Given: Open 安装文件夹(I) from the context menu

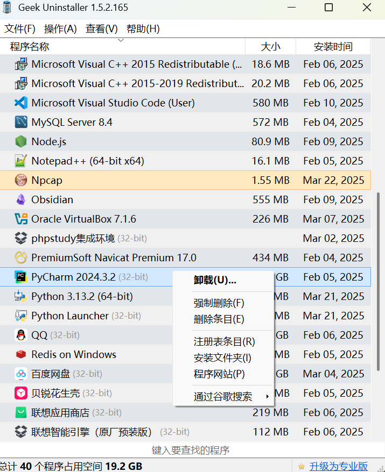Looking at the screenshot, I should pos(222,358).
